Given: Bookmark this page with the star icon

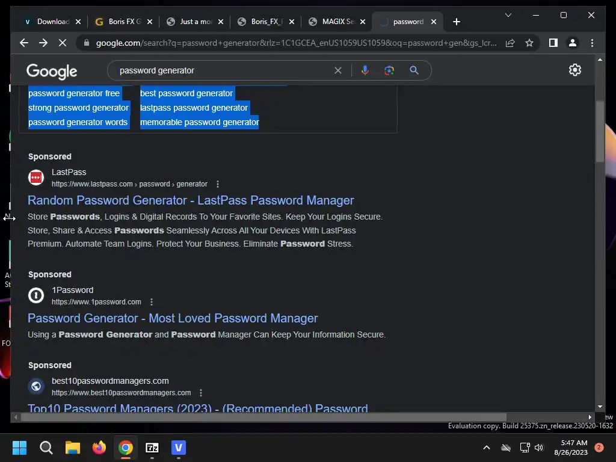Looking at the screenshot, I should pyautogui.click(x=529, y=43).
